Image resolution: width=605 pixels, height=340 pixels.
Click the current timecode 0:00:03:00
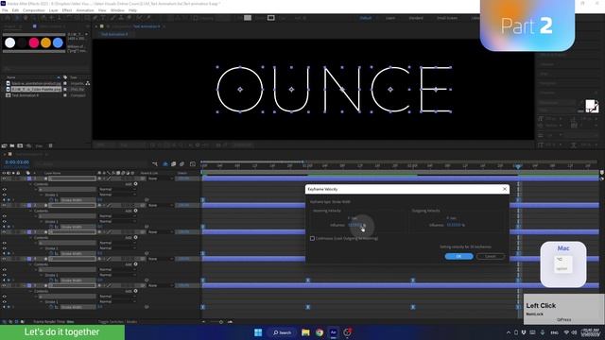[x=17, y=162]
